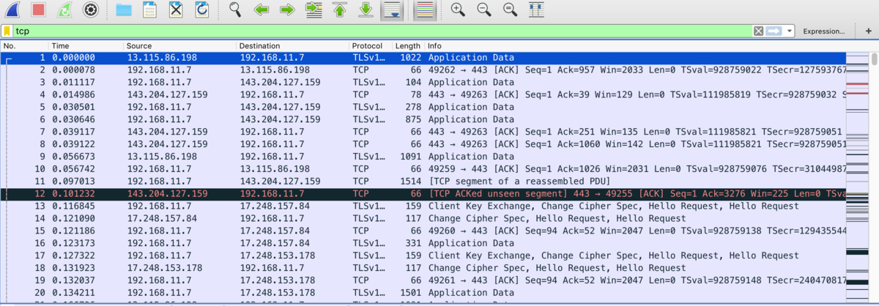The width and height of the screenshot is (879, 306).
Task: Select packet 5 with length 278
Action: 423,107
